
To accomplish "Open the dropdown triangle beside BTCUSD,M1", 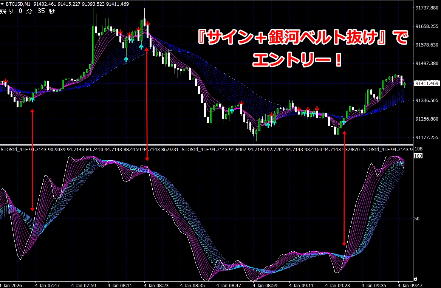I will pos(3,4).
